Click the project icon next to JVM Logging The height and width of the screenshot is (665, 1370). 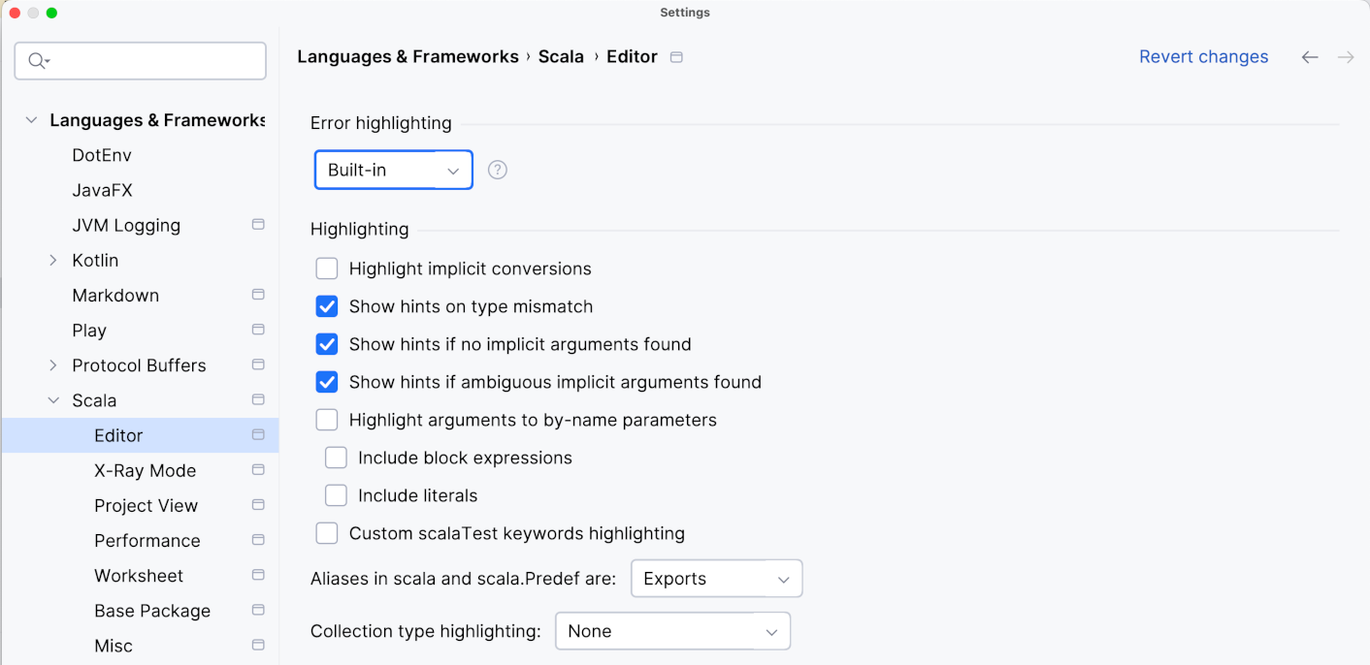point(258,225)
